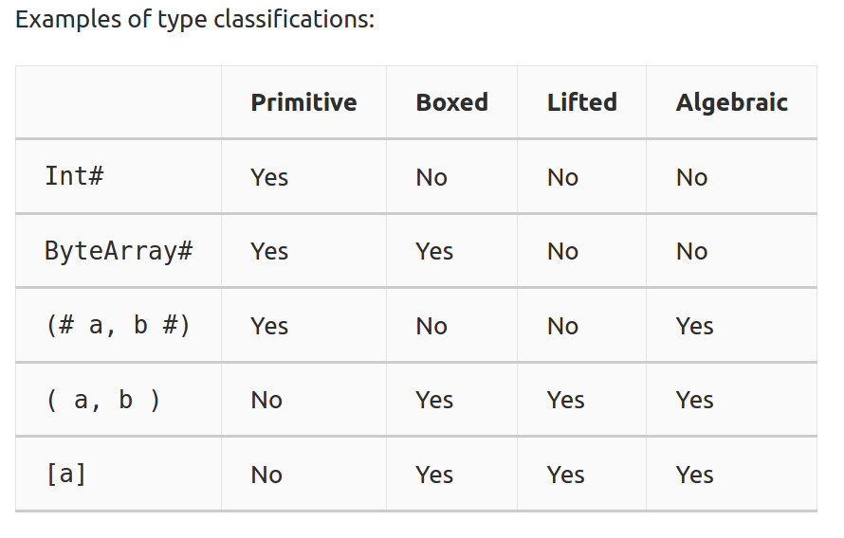This screenshot has width=844, height=538.
Task: Click the Primitive value for ( a, b )
Action: pyautogui.click(x=266, y=401)
